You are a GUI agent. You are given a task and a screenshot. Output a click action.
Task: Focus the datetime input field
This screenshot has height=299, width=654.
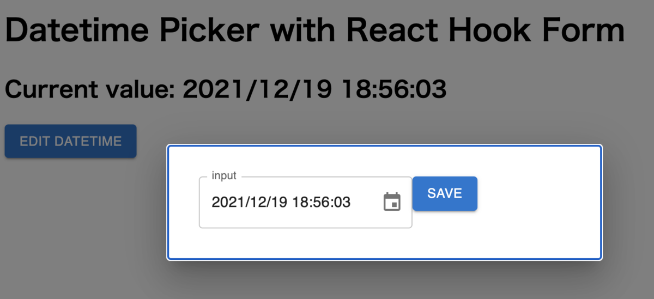tap(305, 202)
